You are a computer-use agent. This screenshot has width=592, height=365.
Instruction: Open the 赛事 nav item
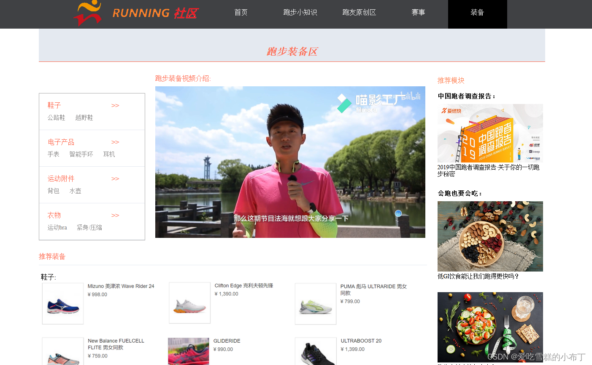tap(418, 13)
